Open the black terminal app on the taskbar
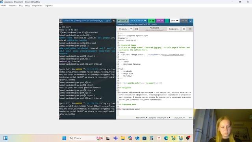The image size is (252, 142). pos(108,138)
